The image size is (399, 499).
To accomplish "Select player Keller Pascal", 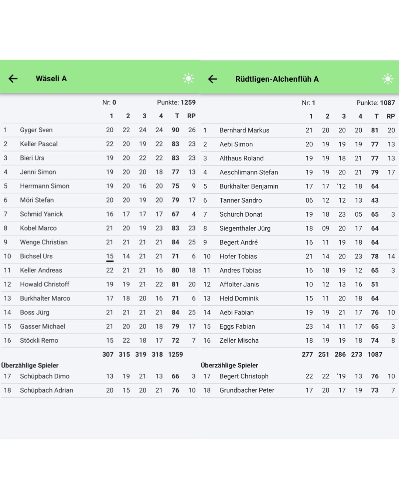I will [39, 144].
